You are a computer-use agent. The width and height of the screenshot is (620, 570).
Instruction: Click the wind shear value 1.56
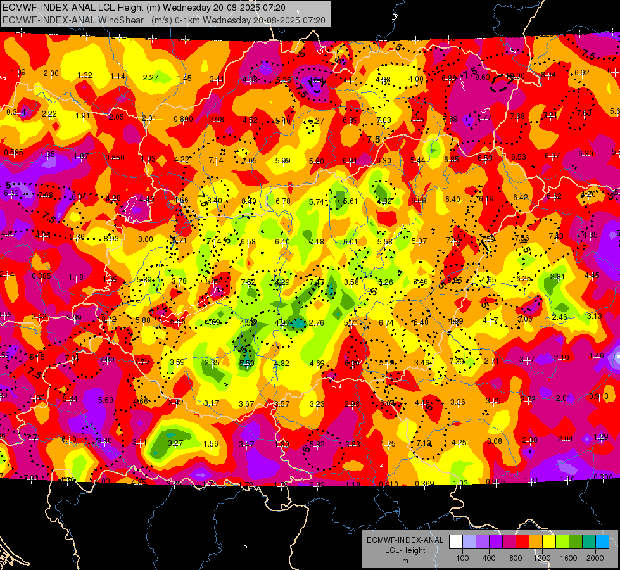[211, 443]
